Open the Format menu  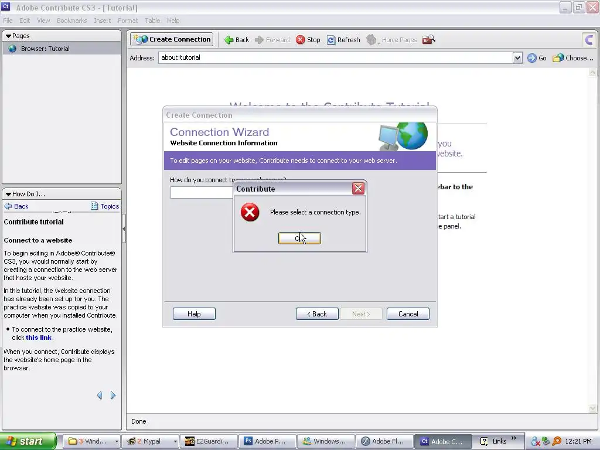[x=127, y=21]
